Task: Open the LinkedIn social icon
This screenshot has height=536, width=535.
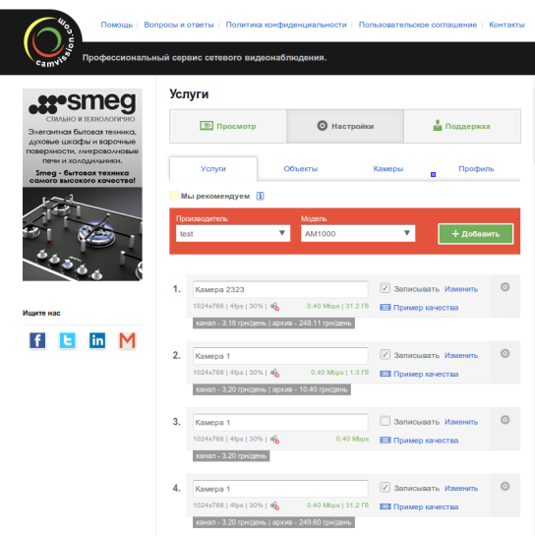Action: (97, 340)
